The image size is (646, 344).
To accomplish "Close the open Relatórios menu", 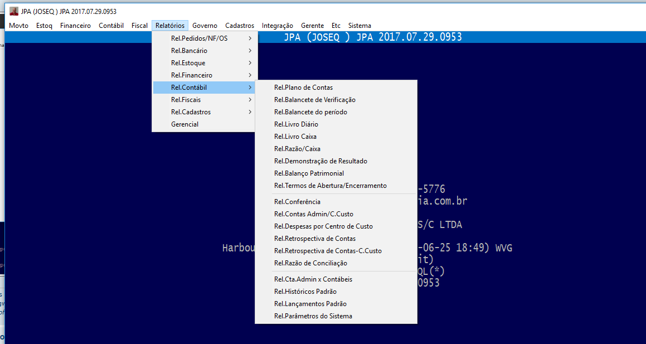I will pos(170,26).
